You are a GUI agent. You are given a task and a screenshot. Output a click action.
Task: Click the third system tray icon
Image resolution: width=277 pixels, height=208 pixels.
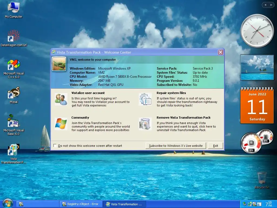click(254, 204)
